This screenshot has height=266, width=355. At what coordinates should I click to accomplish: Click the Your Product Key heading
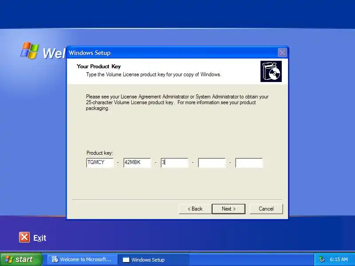click(x=99, y=66)
